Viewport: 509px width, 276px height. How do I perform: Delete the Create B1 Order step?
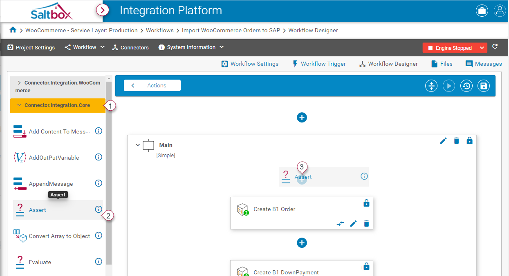point(366,223)
